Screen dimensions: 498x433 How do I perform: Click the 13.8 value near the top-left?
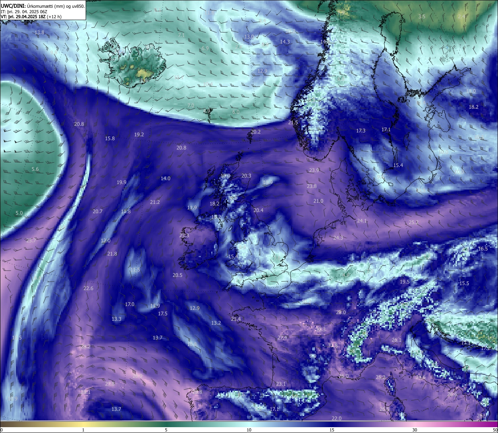pyautogui.click(x=39, y=33)
